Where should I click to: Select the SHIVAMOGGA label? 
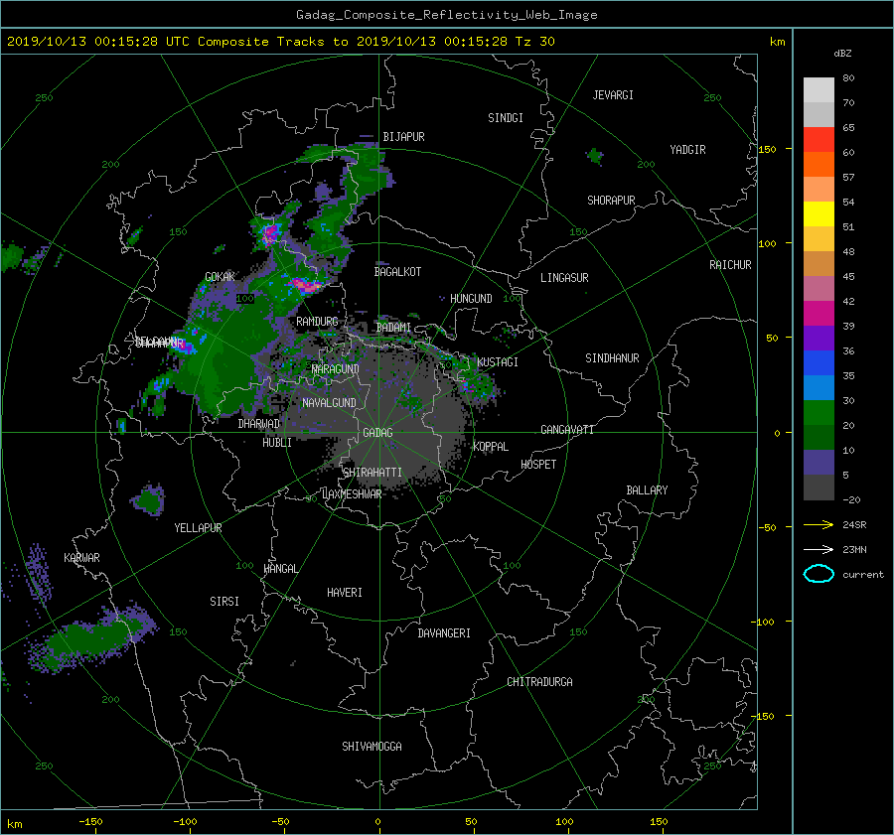(372, 746)
